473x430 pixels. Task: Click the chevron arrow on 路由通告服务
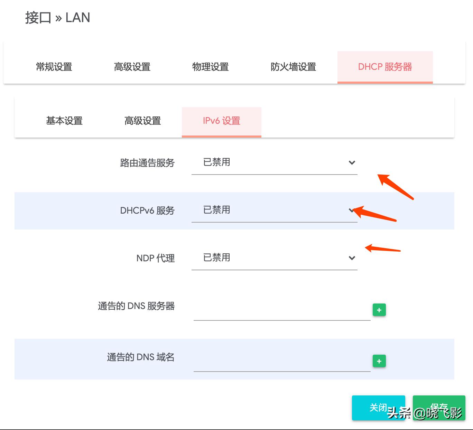click(352, 162)
